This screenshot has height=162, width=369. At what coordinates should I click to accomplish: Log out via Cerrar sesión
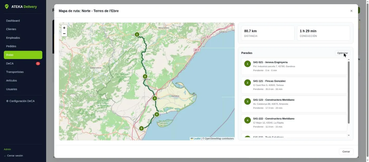(13, 156)
